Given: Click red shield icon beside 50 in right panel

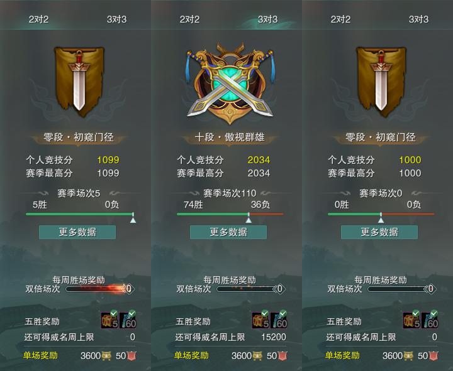Looking at the screenshot, I should pyautogui.click(x=433, y=356).
